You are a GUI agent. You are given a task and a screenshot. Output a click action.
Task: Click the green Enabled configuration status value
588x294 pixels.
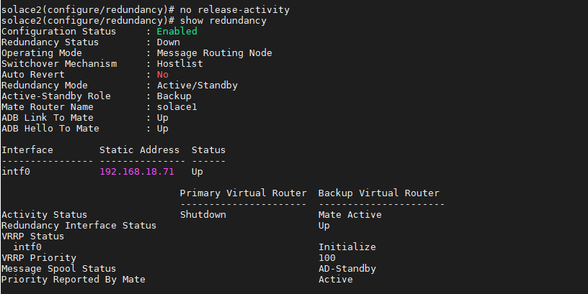click(x=177, y=32)
